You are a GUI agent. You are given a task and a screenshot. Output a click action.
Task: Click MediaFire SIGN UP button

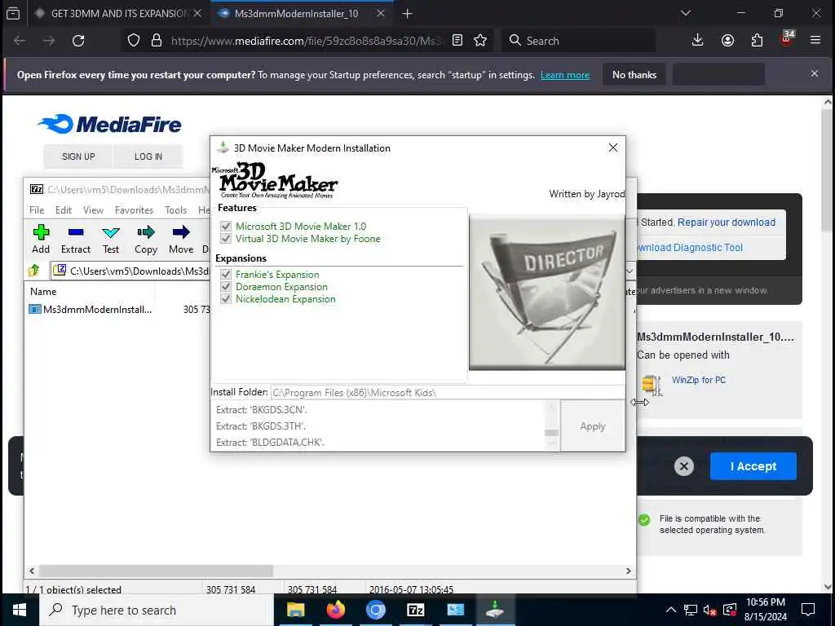click(78, 156)
